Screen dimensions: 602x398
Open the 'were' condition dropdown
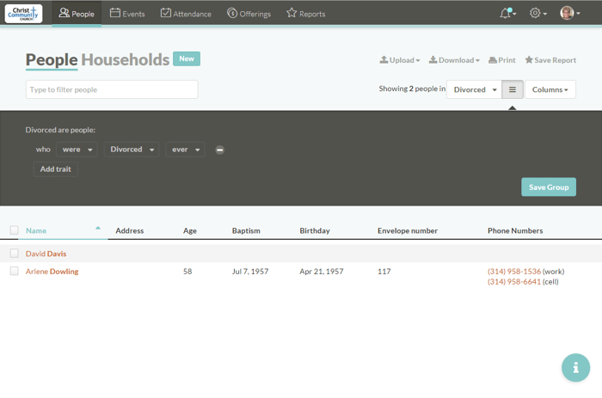(77, 150)
